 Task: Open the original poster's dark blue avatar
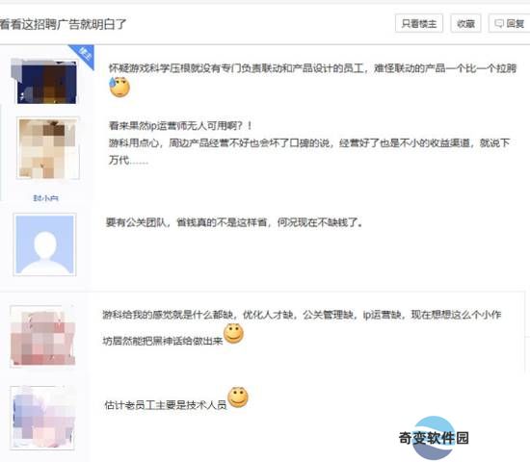click(x=47, y=82)
